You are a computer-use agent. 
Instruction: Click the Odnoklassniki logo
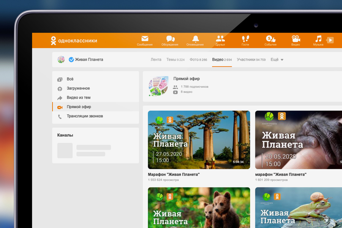[74, 41]
